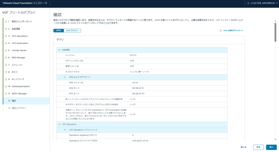
Task: Click the page scrollbar thumb
Action: pyautogui.click(x=275, y=32)
